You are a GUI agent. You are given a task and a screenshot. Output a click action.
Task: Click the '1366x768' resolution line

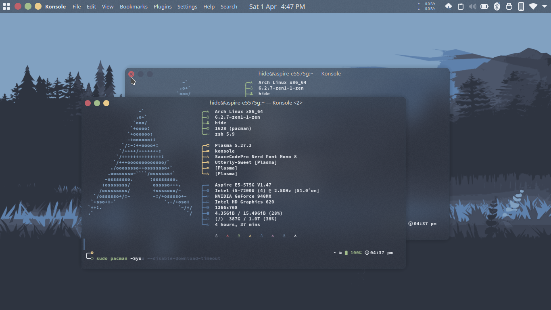pos(226,207)
